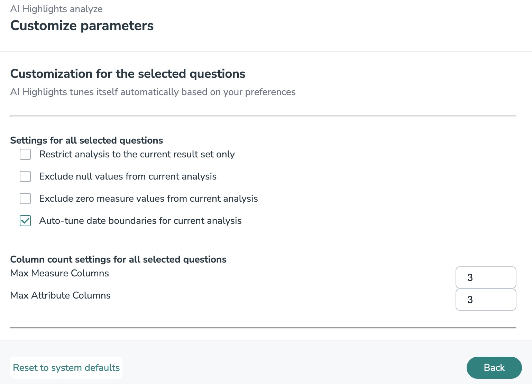Click the 'Max Attribute Columns' label

click(x=61, y=295)
